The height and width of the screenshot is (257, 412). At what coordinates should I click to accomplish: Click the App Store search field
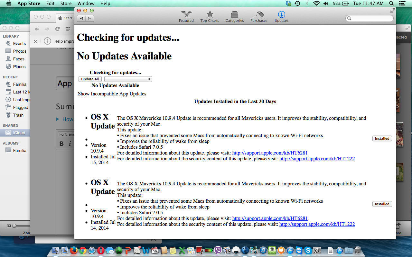point(370,19)
